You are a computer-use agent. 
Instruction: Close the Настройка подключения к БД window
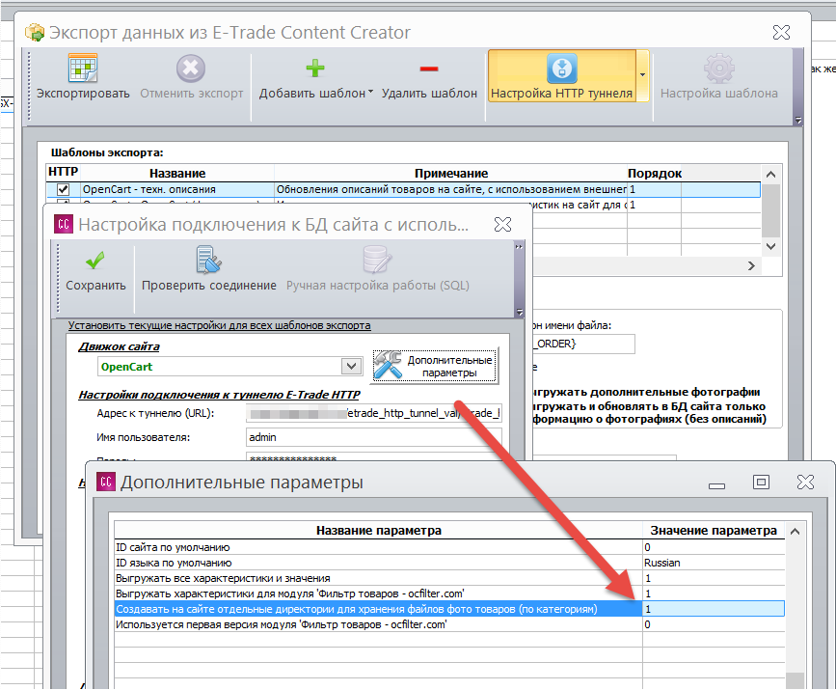(502, 224)
